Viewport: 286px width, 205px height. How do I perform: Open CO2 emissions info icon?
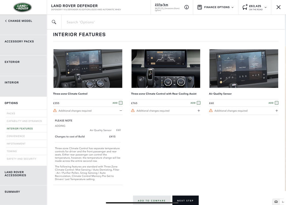pos(186,7)
